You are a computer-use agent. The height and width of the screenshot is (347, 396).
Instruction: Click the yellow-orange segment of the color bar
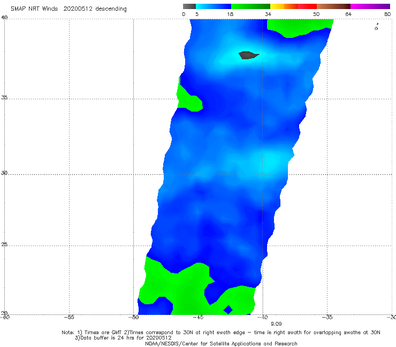pyautogui.click(x=284, y=6)
